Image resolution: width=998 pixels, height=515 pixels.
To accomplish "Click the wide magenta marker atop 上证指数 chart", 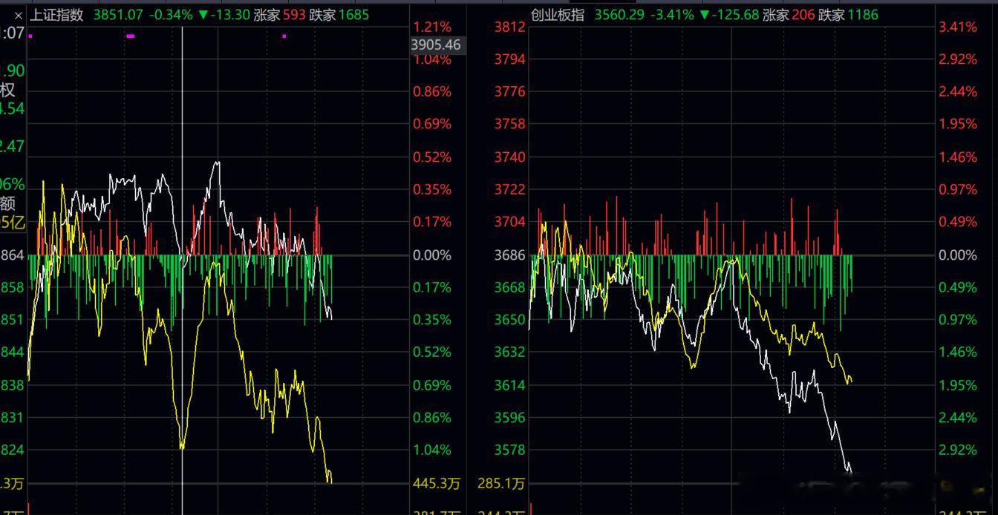I will 131,35.
